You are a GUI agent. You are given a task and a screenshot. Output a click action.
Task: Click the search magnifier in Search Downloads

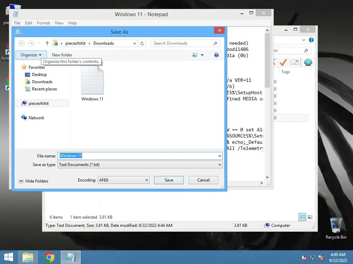215,43
